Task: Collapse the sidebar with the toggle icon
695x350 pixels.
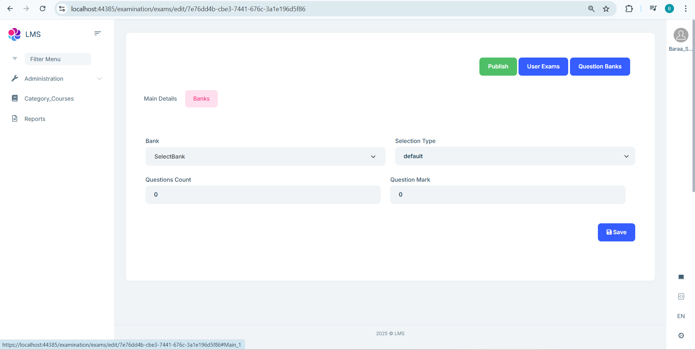Action: coord(97,33)
